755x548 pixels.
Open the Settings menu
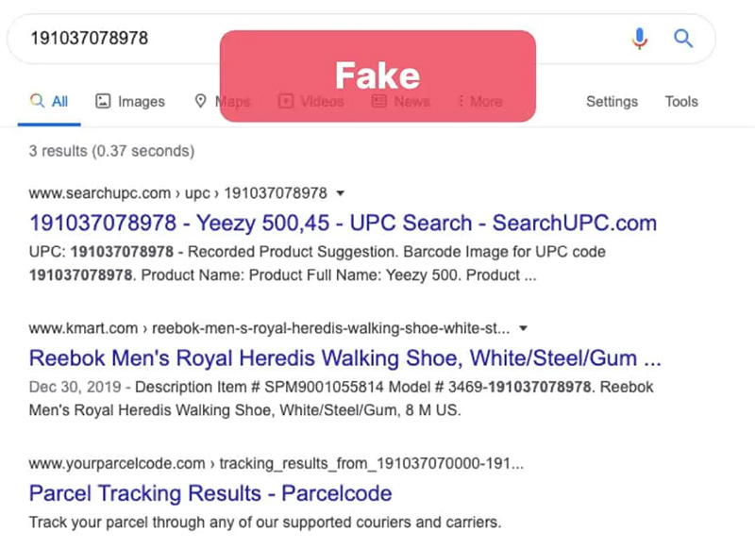click(612, 102)
